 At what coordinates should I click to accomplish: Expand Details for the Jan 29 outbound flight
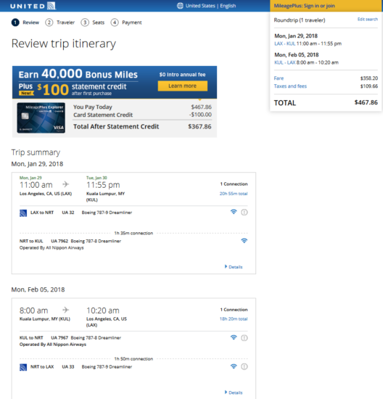point(234,267)
